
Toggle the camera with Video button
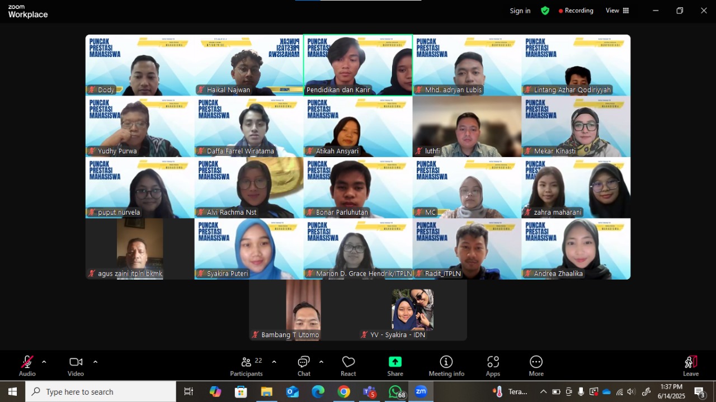pos(76,366)
